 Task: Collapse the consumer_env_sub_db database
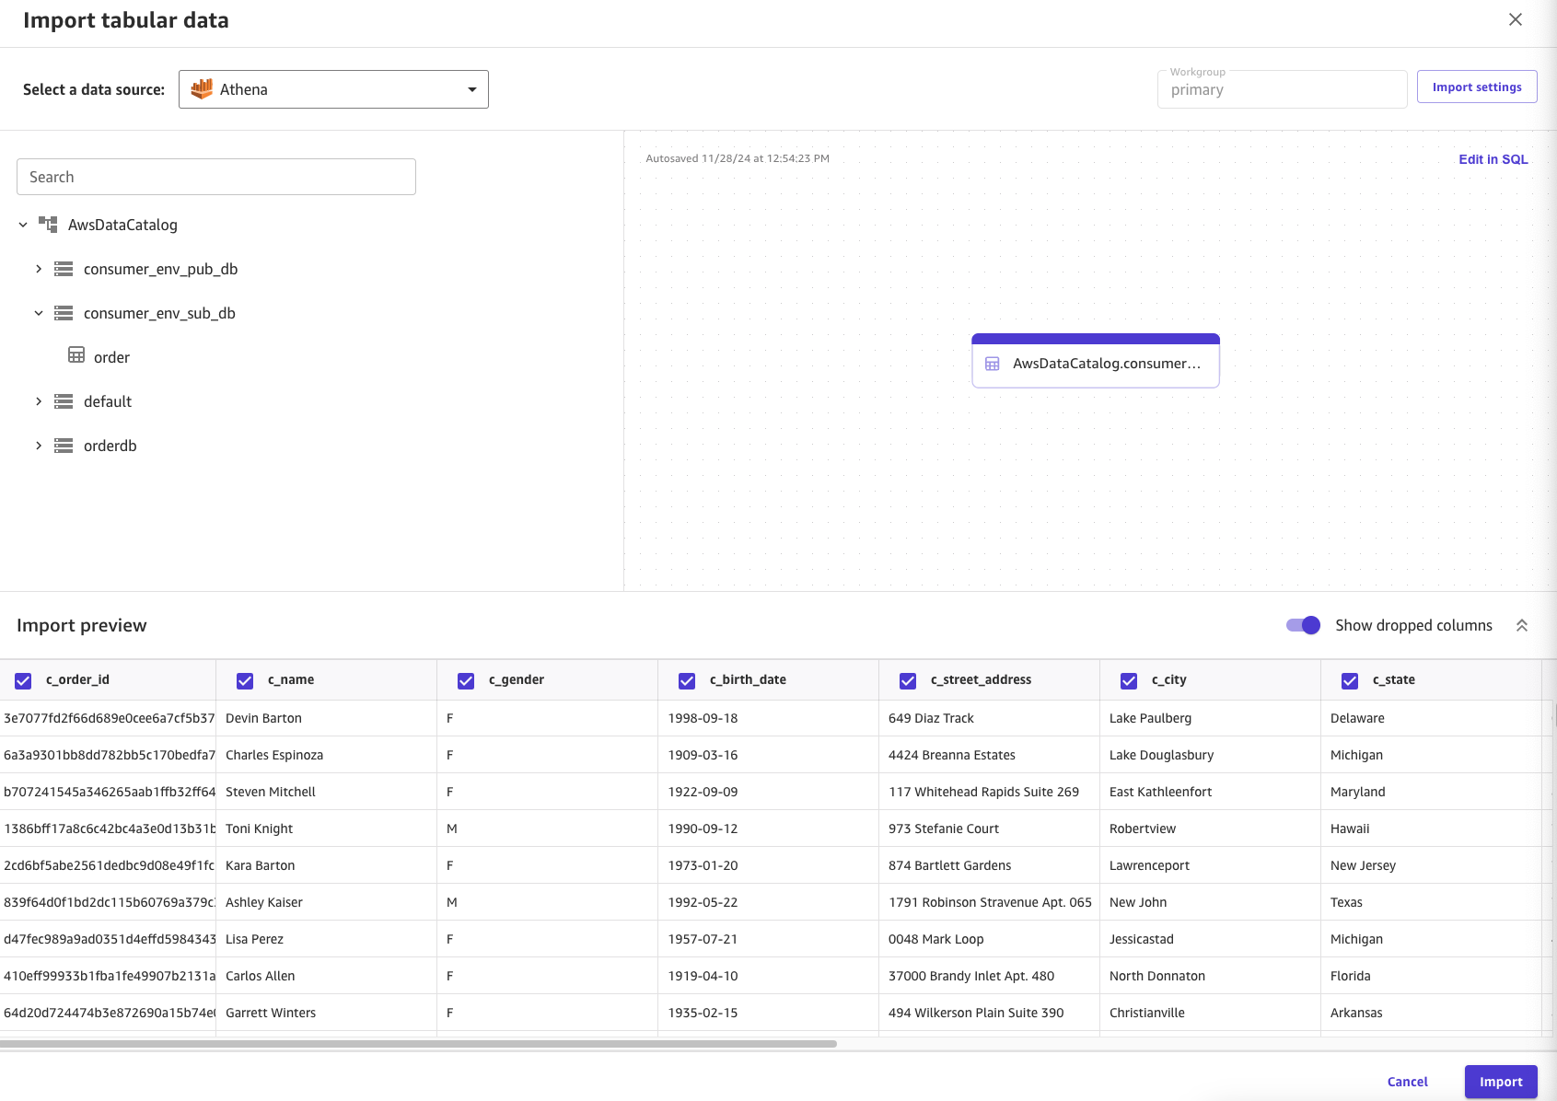coord(39,313)
